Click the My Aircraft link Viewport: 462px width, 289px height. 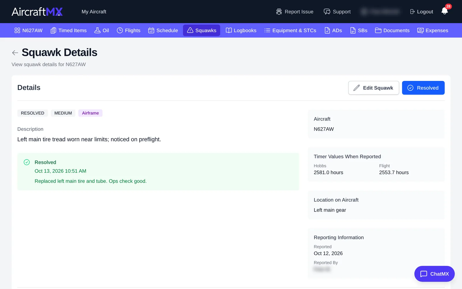tap(94, 12)
